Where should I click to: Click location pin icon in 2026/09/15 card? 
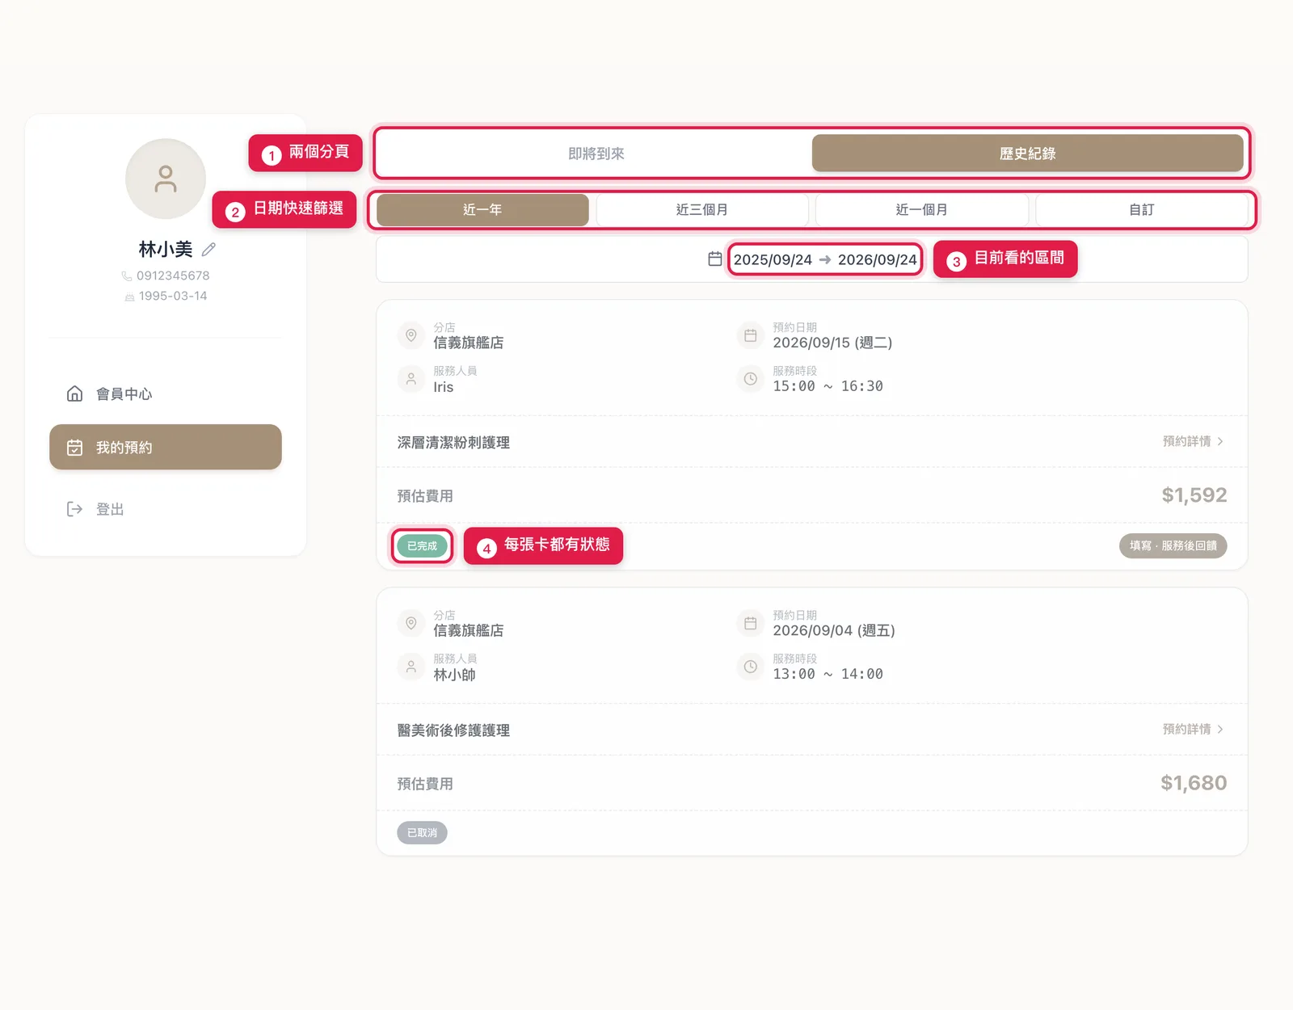(411, 335)
